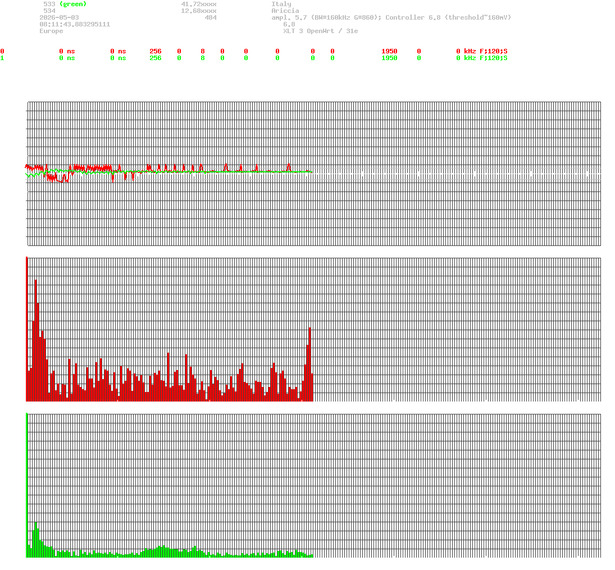This screenshot has width=615, height=570.
Task: Click the green '1950' value
Action: point(389,58)
